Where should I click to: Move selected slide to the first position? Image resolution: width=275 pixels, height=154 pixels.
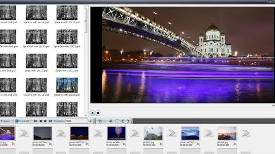(36, 121)
